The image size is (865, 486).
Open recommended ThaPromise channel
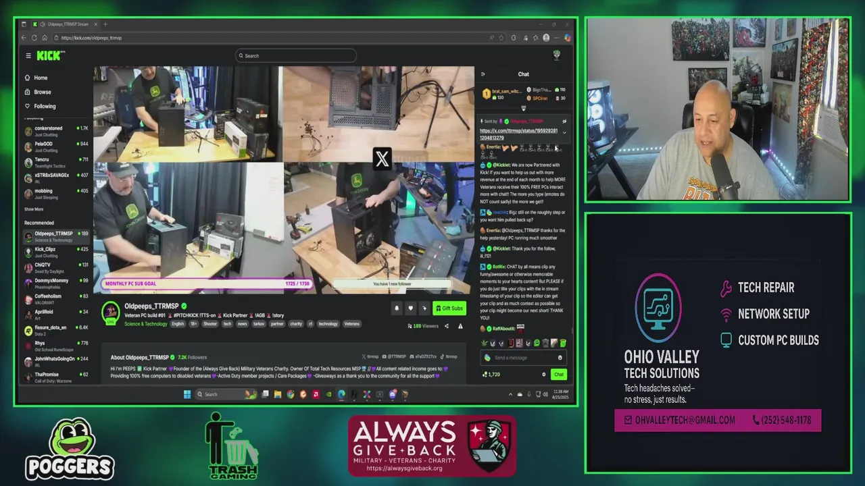click(56, 377)
